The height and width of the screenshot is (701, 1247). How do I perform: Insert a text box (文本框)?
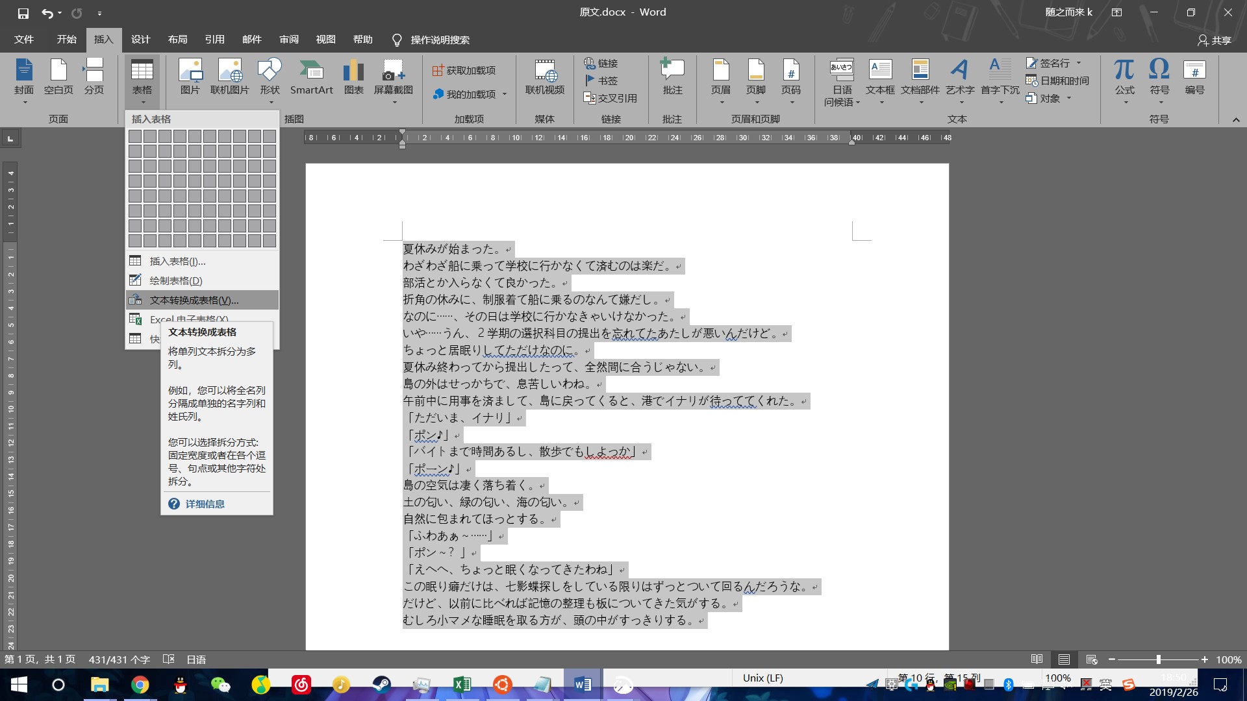coord(880,81)
